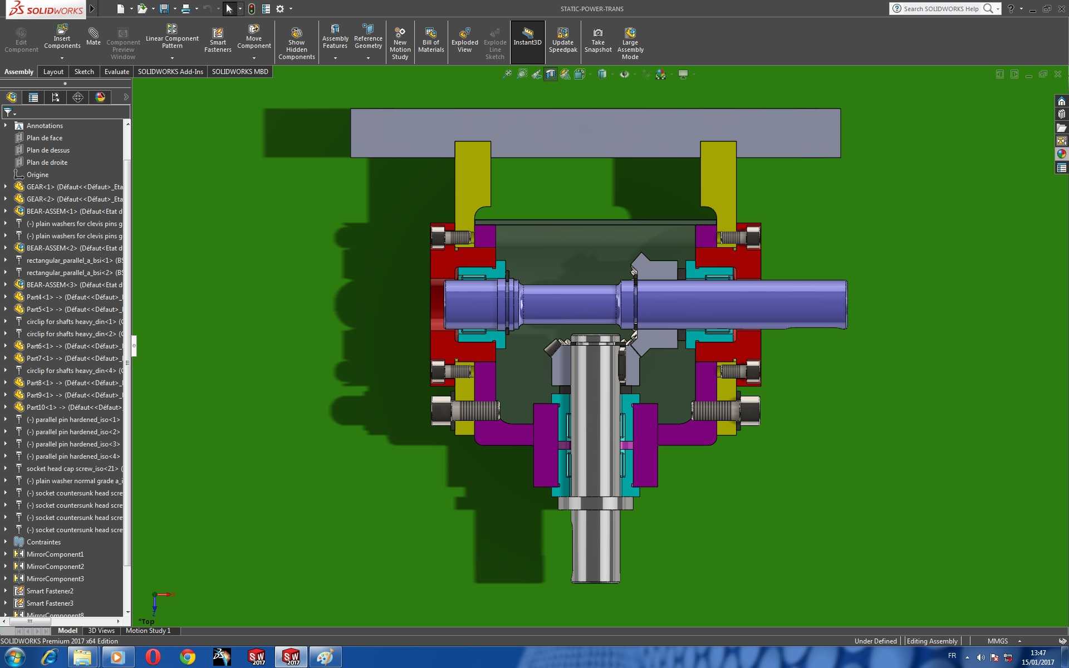Launch the Bill of Materials tool
This screenshot has height=668, width=1069.
pos(431,41)
